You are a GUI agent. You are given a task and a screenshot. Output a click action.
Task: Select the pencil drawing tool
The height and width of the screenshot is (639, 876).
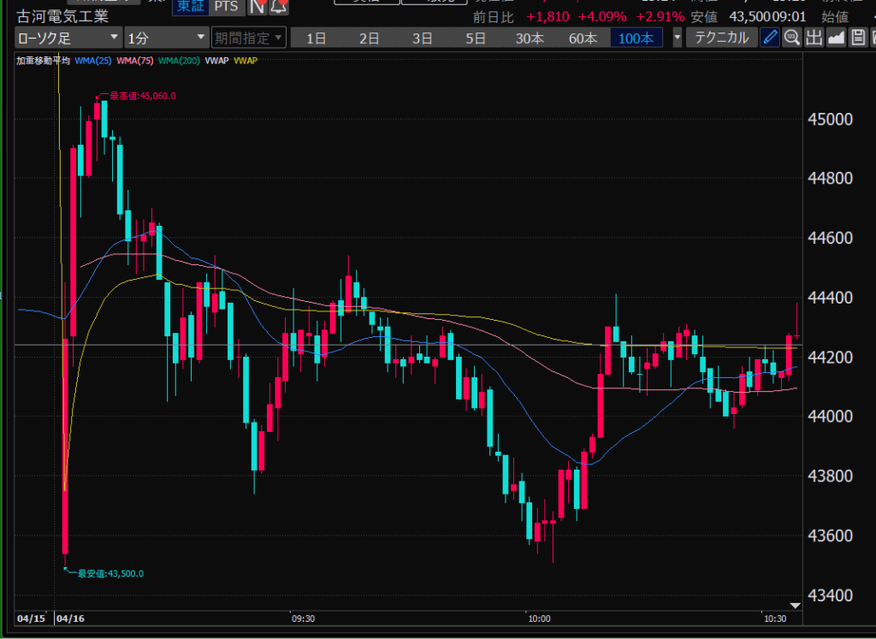770,38
